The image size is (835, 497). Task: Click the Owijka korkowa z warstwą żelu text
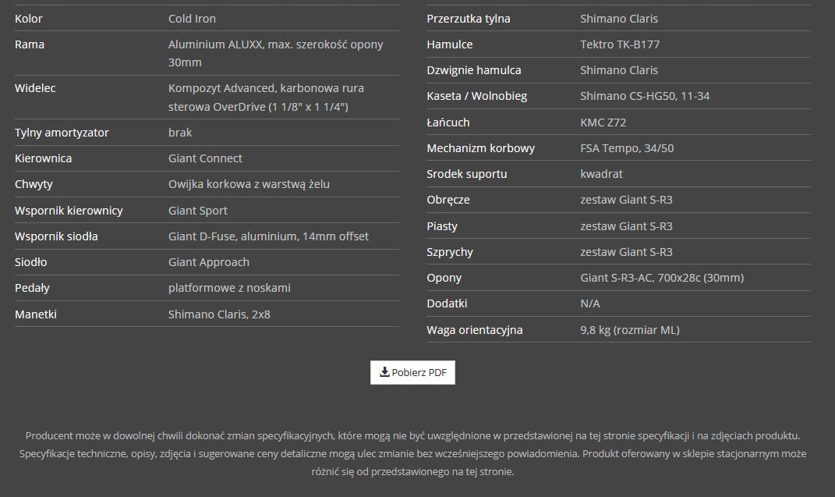point(249,184)
